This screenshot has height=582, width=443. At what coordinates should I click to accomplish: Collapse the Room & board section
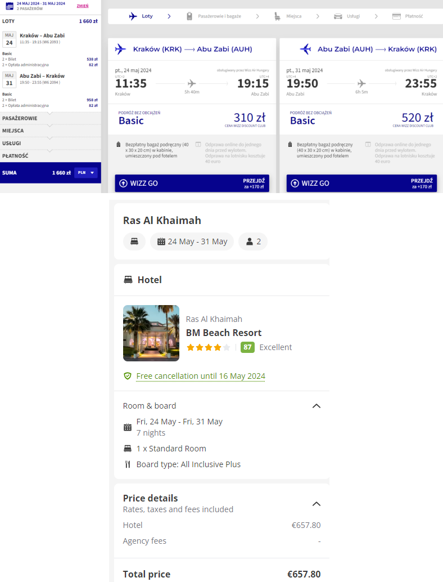click(x=317, y=406)
